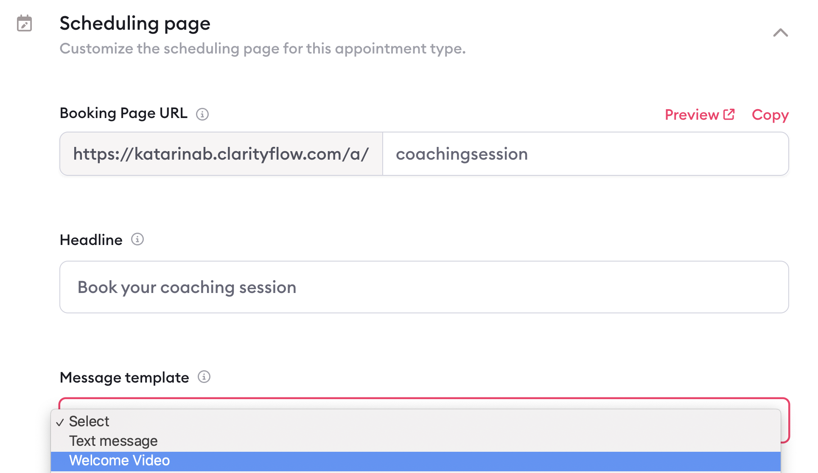Click the Scheduling page calendar icon

click(x=25, y=23)
